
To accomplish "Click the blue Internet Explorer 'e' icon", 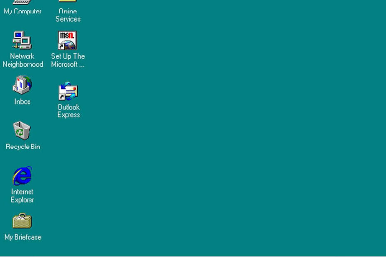I will click(22, 176).
